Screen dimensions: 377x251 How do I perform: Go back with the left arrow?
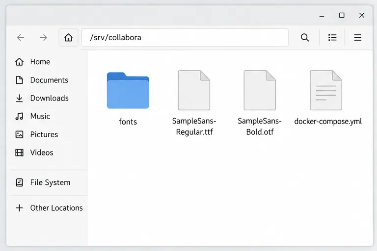tap(21, 37)
